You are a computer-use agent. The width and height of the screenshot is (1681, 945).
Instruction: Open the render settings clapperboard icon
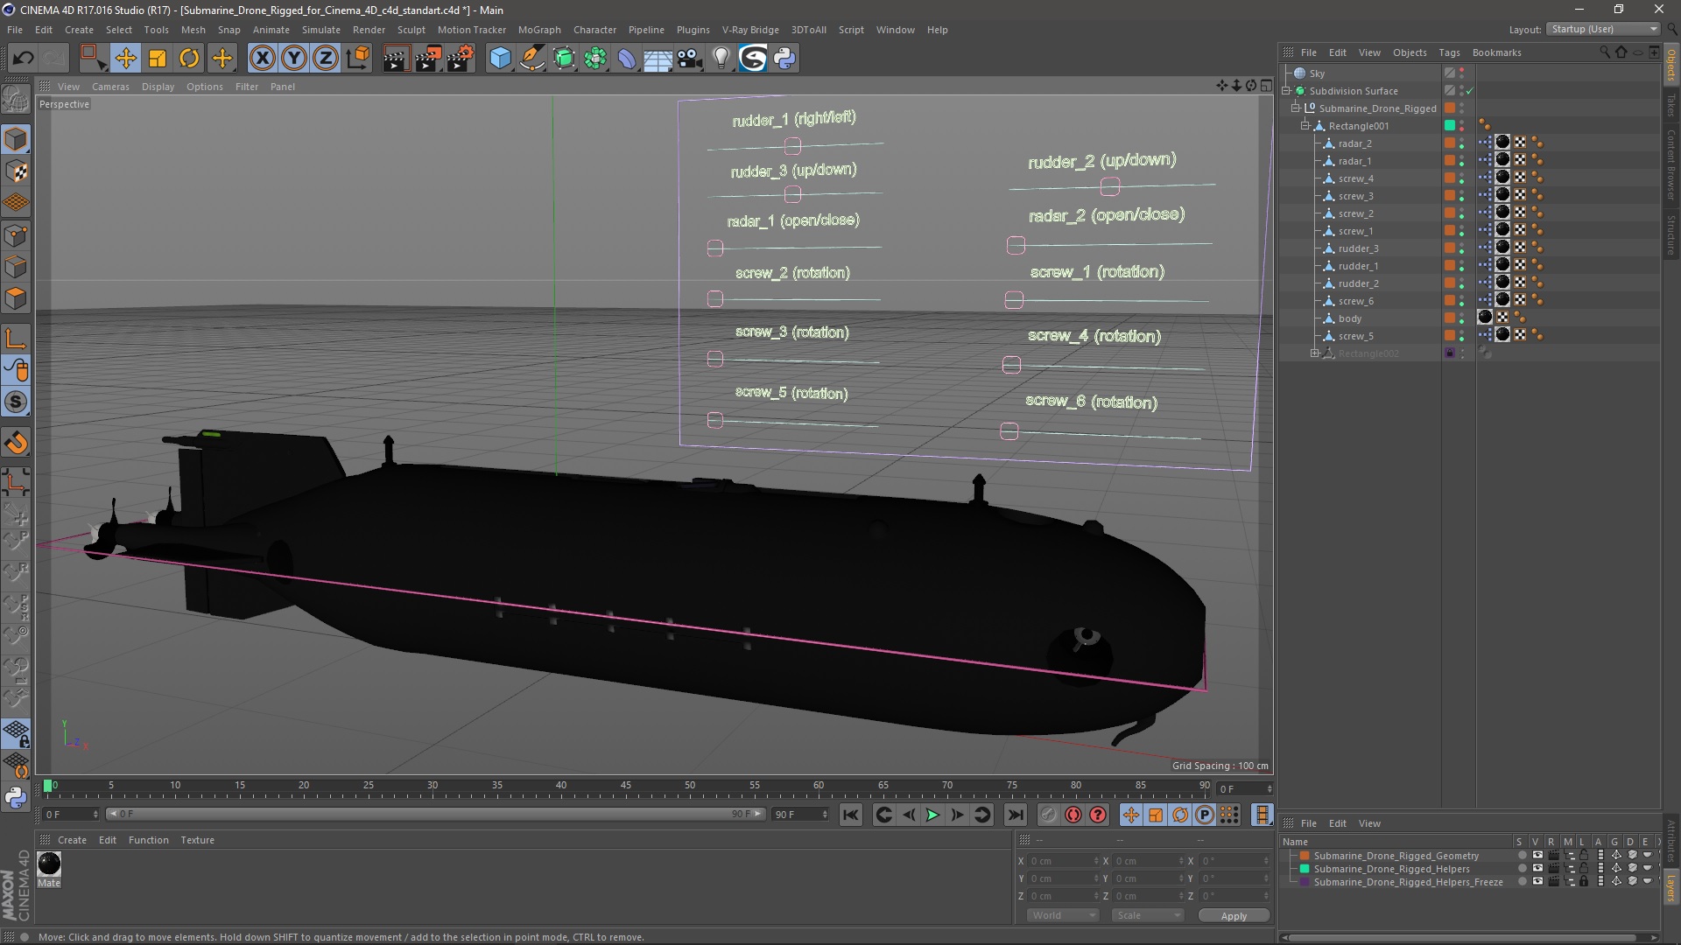[461, 59]
